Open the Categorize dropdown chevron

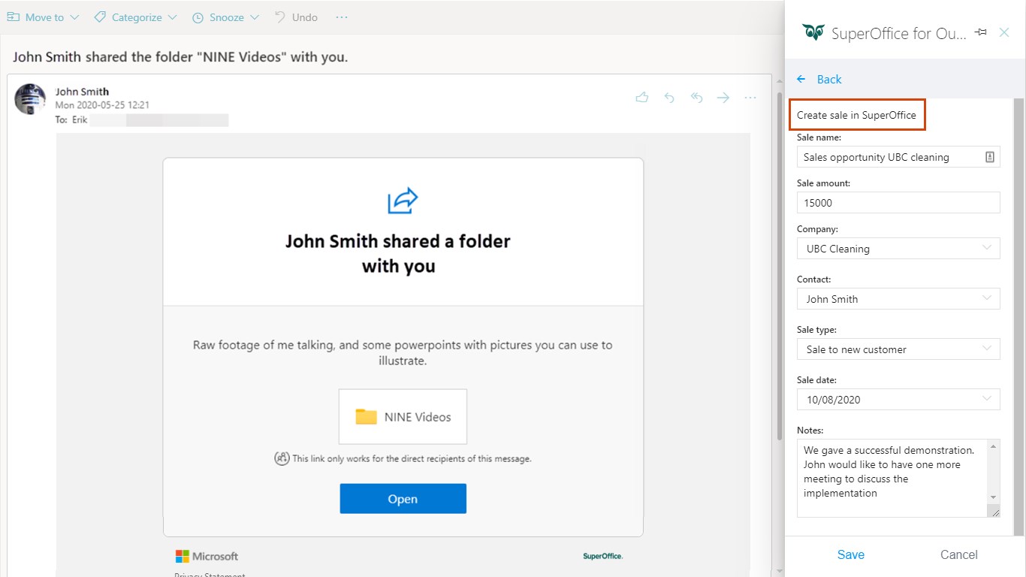[173, 17]
